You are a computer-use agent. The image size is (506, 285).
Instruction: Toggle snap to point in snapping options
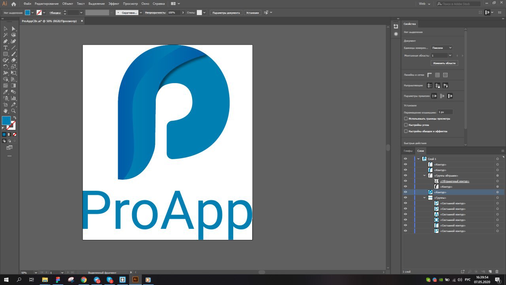(434, 96)
